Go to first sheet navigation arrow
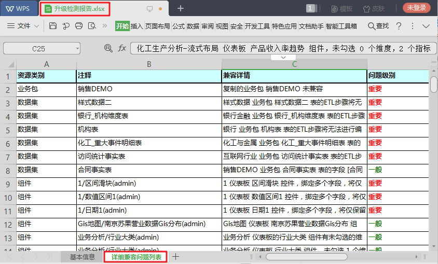The image size is (438, 264). pyautogui.click(x=10, y=257)
